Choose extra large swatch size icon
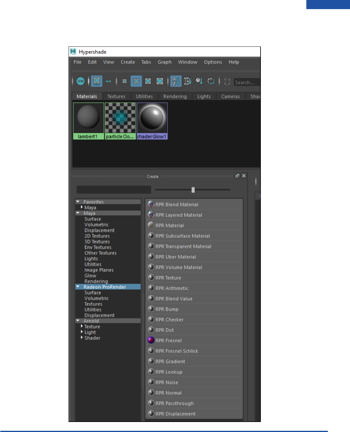 point(160,81)
